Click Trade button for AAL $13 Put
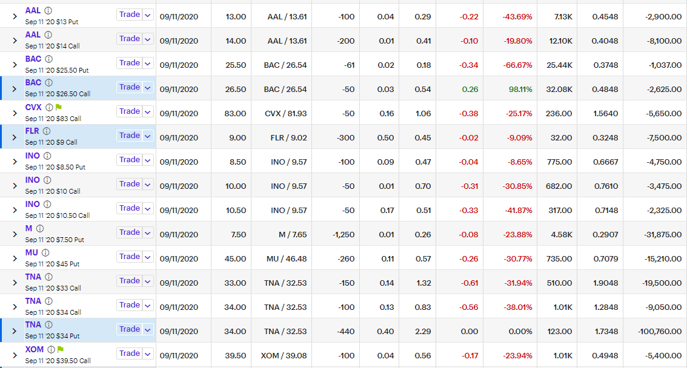This screenshot has height=368, width=687. click(130, 15)
